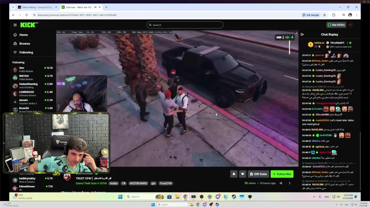Open Steam icon in the bottom outer taskbar
This screenshot has width=370, height=208.
coord(217,205)
